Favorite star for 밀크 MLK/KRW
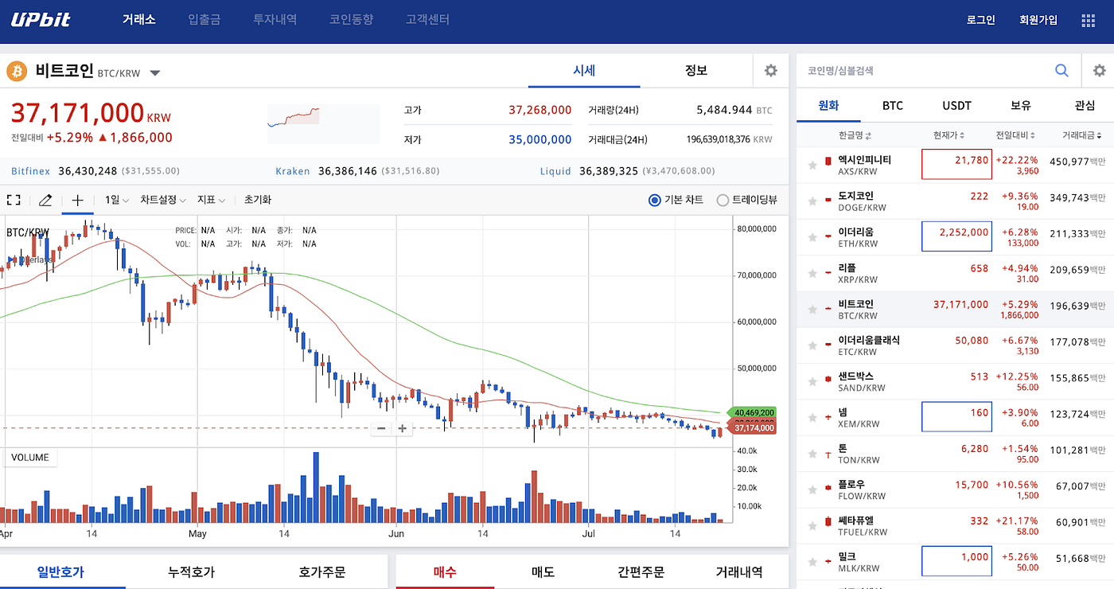The height and width of the screenshot is (589, 1114). point(812,562)
